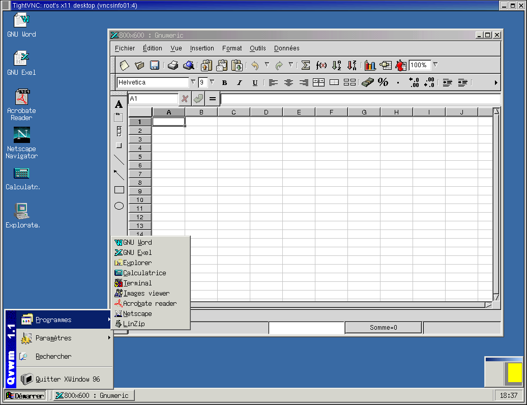527x405 pixels.
Task: Expand the undo history dropdown arrow
Action: coord(267,65)
